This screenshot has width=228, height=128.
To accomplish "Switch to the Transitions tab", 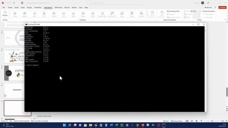I will (x=38, y=7).
